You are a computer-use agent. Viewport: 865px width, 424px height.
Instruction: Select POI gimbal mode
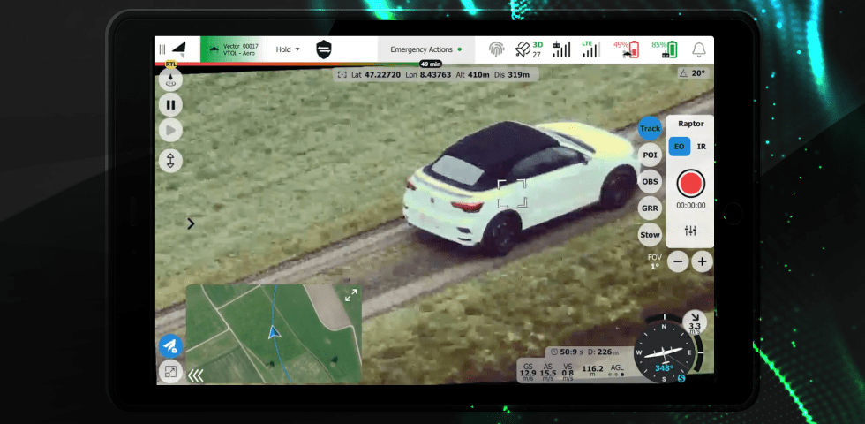[650, 155]
